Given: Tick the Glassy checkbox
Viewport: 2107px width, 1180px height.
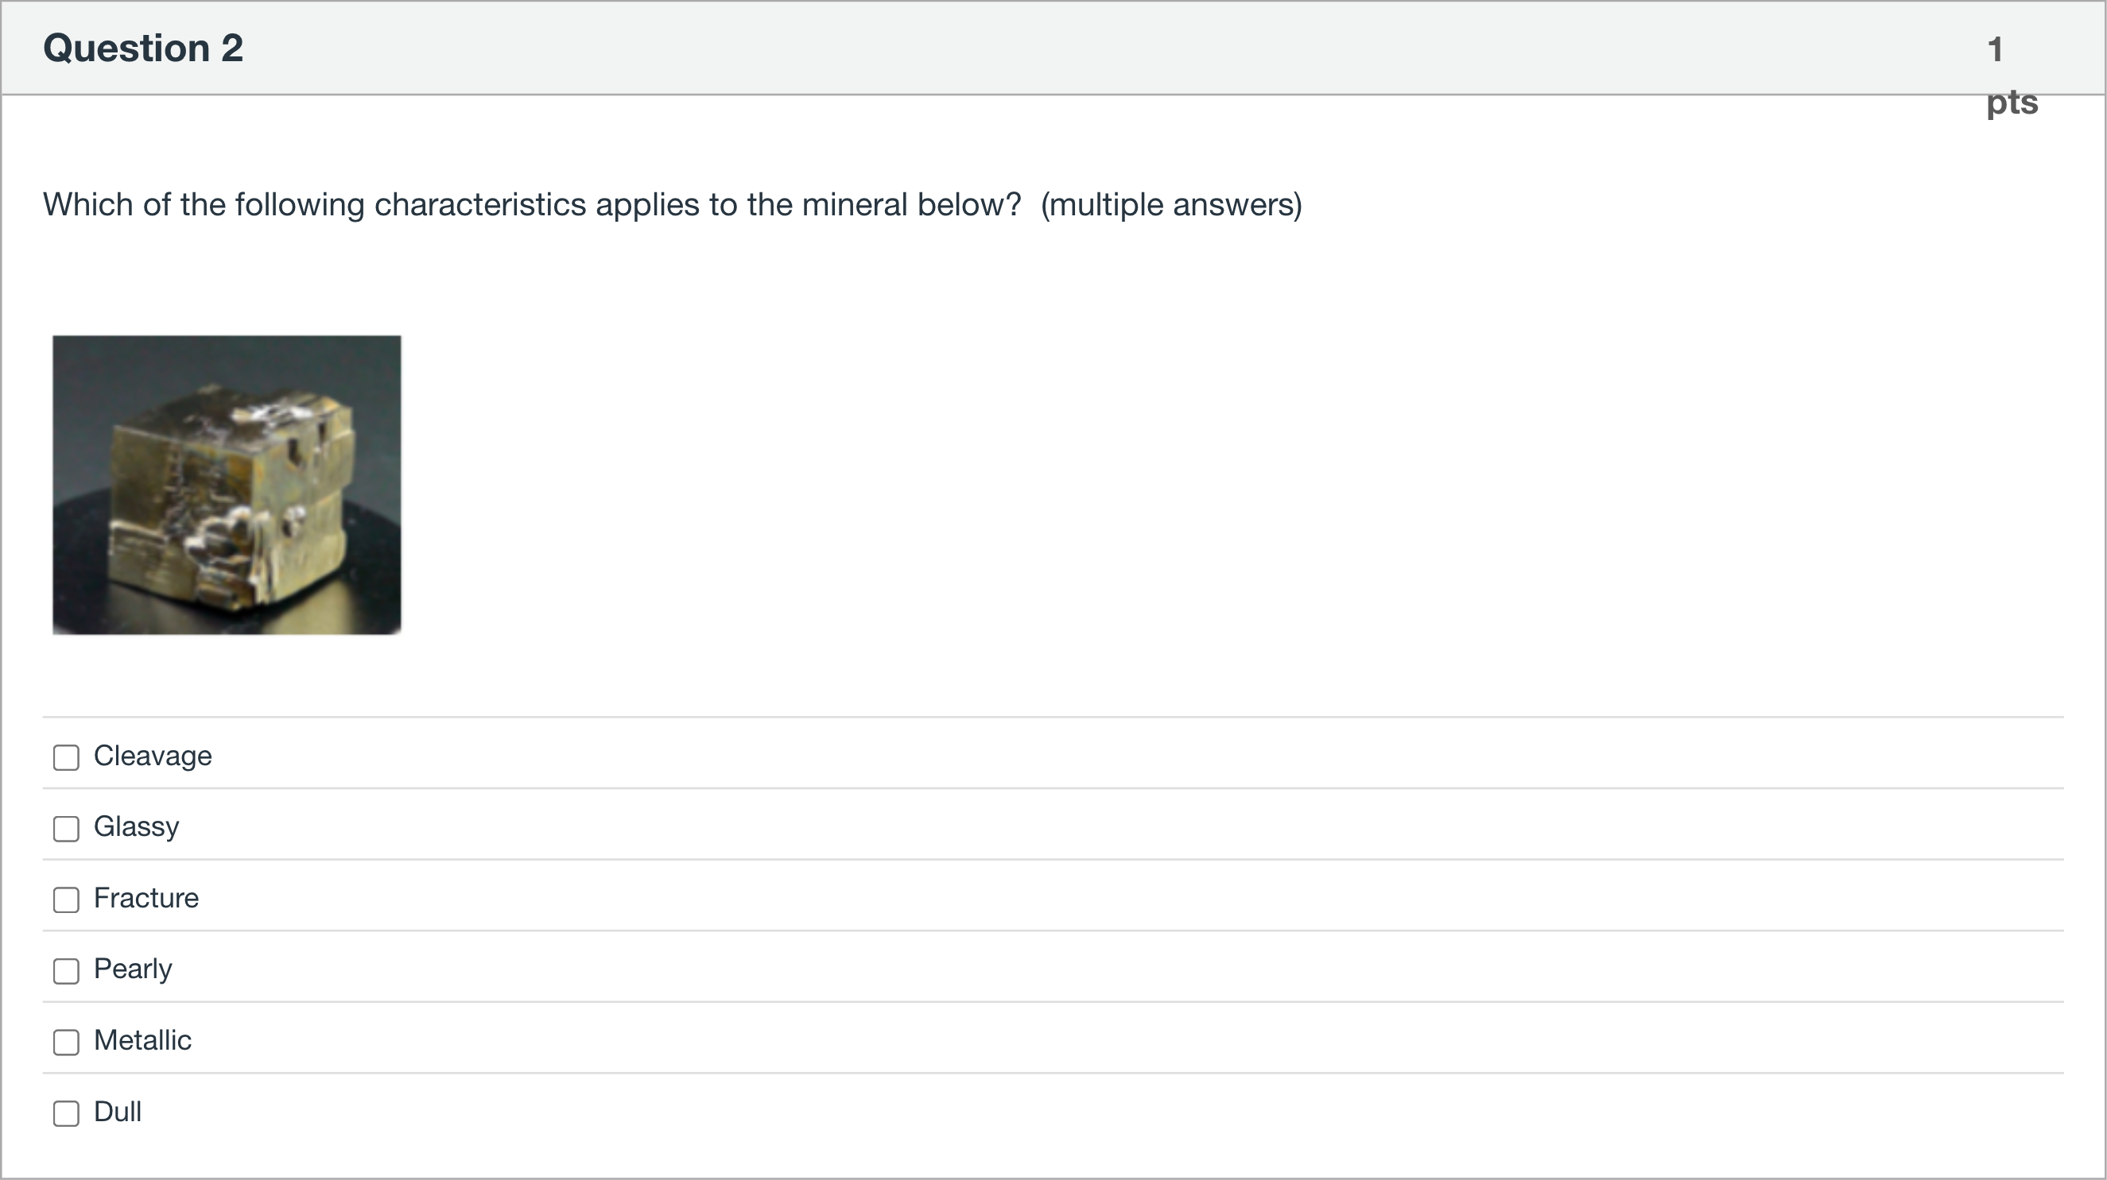Looking at the screenshot, I should 66,829.
